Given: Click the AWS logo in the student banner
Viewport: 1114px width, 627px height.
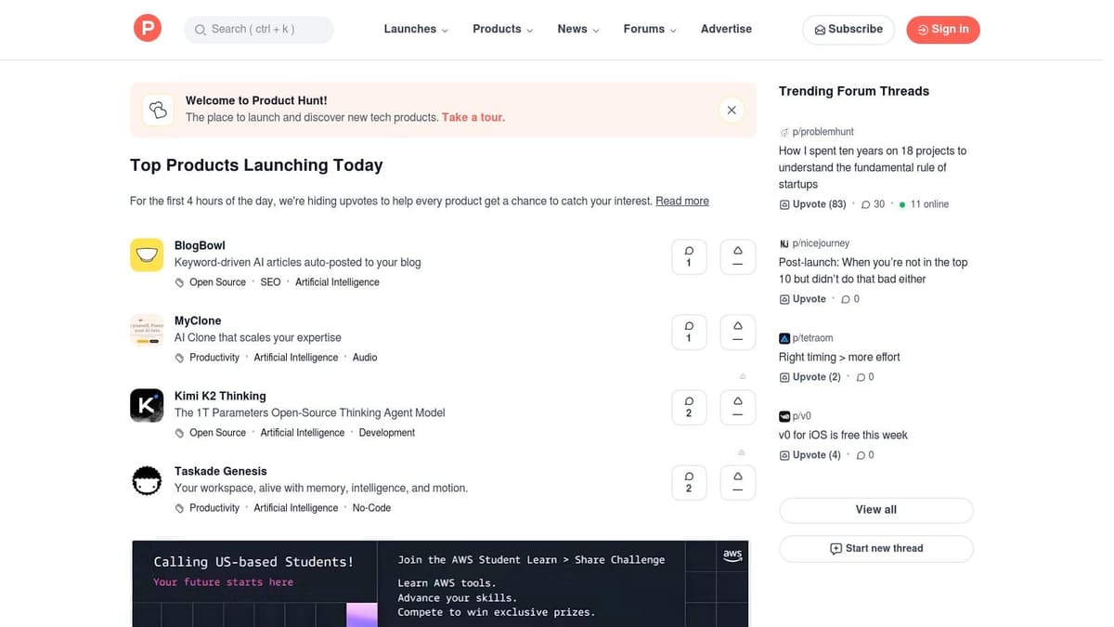Looking at the screenshot, I should [x=732, y=555].
